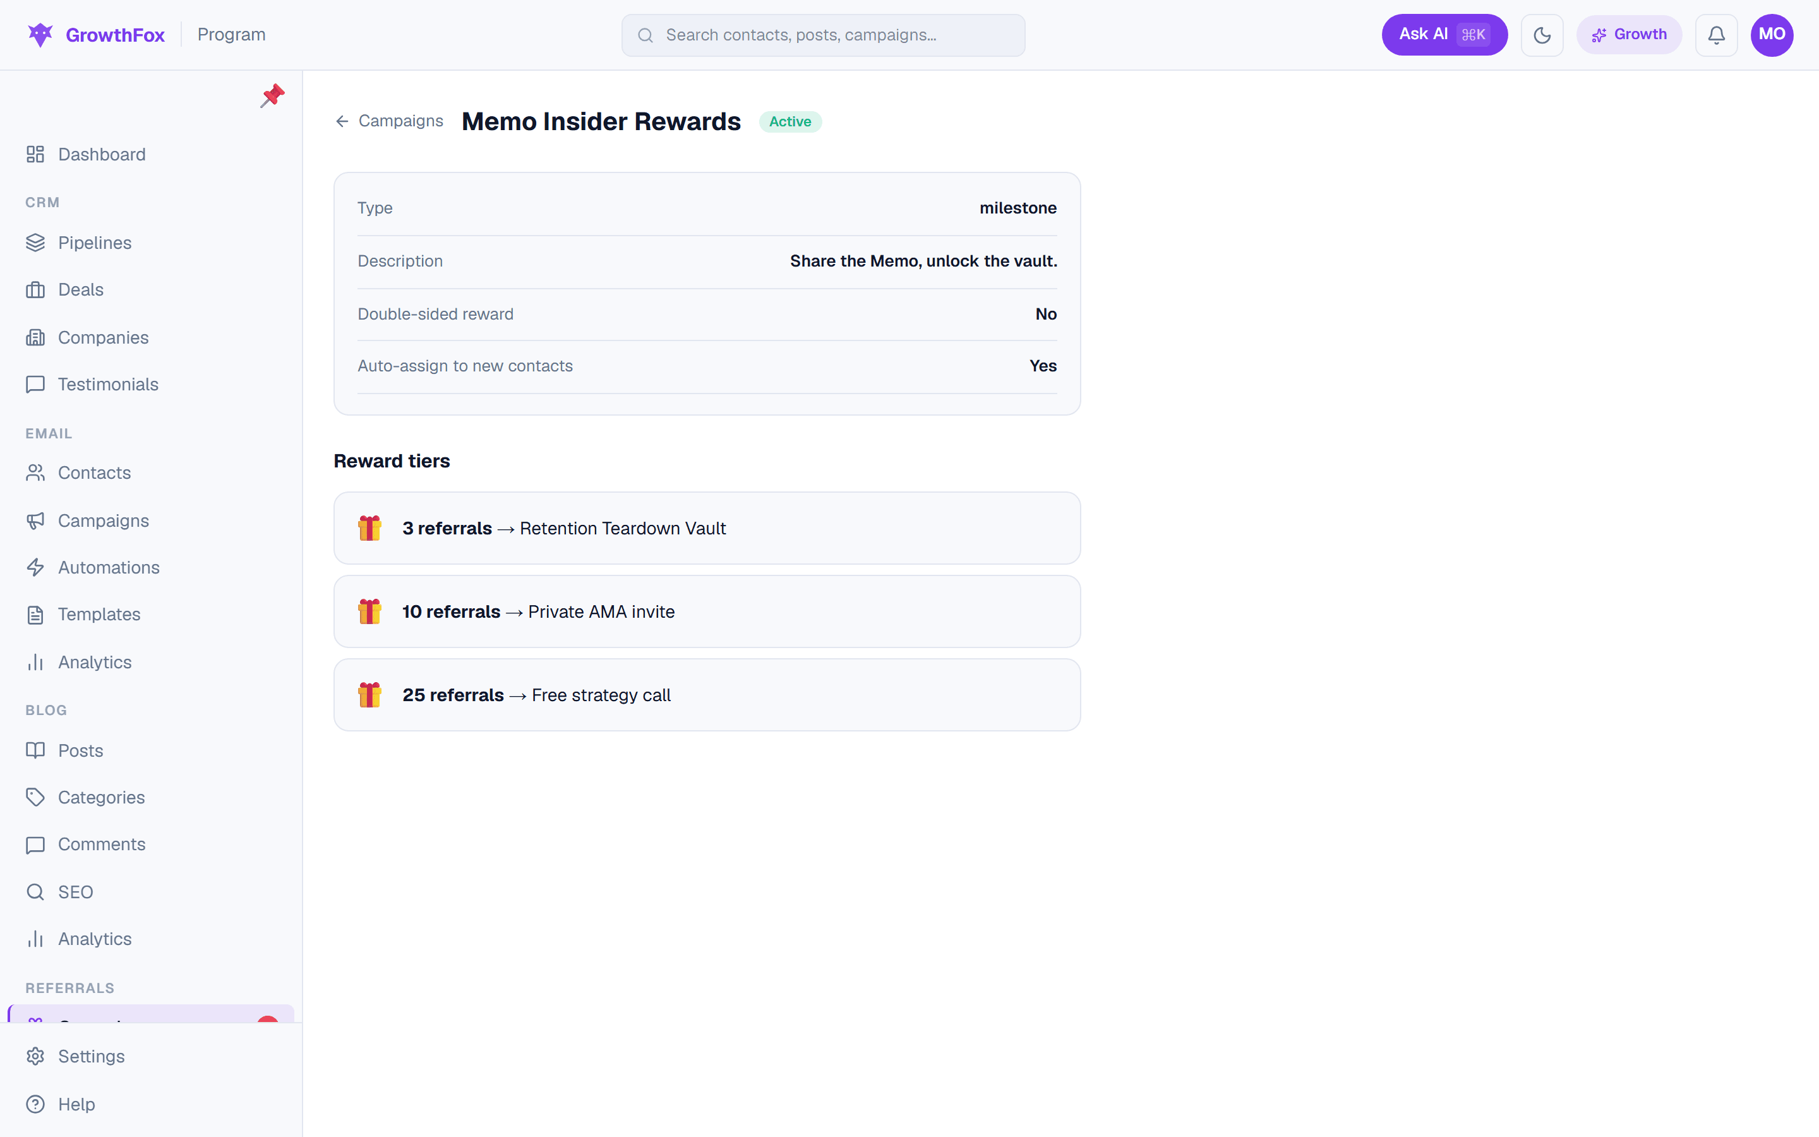Click the 'milestone' type value
The height and width of the screenshot is (1137, 1819).
1018,208
